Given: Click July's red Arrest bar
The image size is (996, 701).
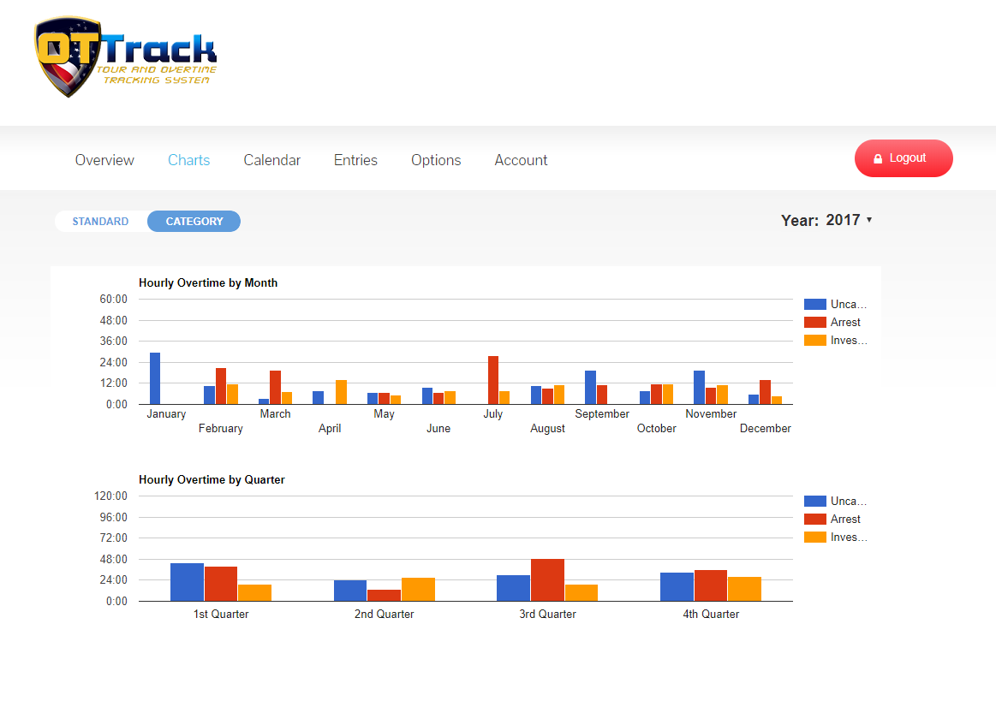Looking at the screenshot, I should point(493,380).
